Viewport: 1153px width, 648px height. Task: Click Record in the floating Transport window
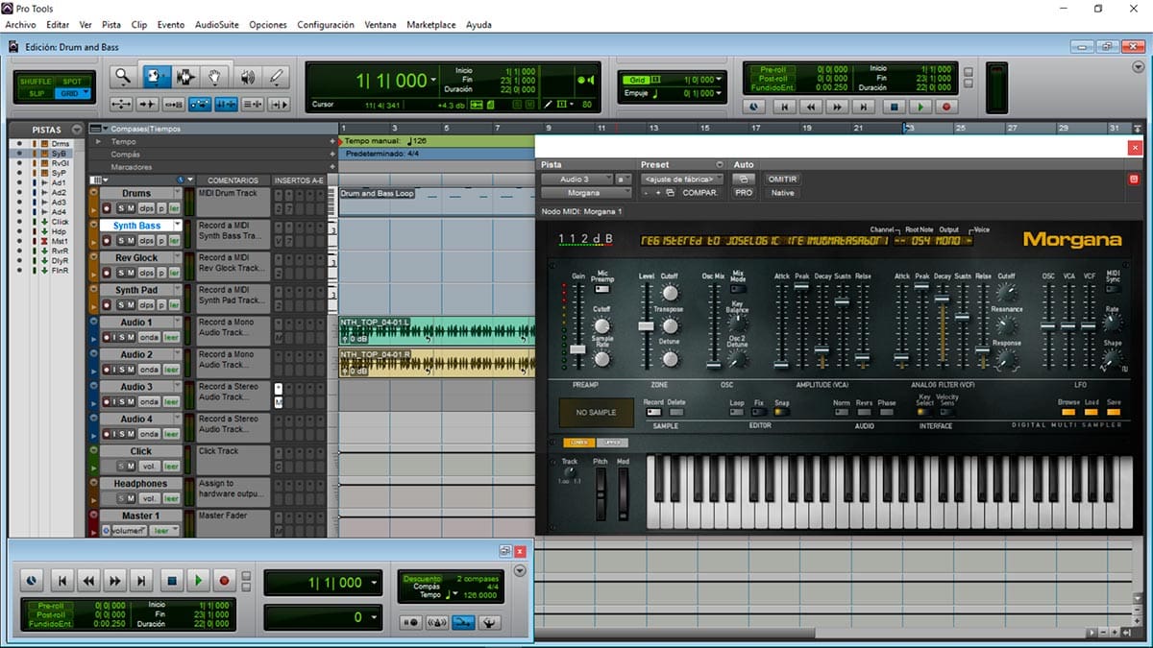click(224, 581)
